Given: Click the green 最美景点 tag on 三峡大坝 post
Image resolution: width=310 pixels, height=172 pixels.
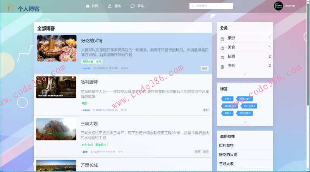Looking at the screenshot, I should tap(101, 145).
